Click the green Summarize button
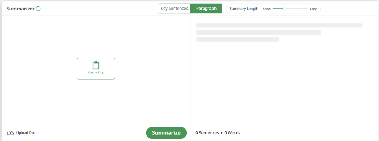The image size is (379, 141). pos(166,133)
